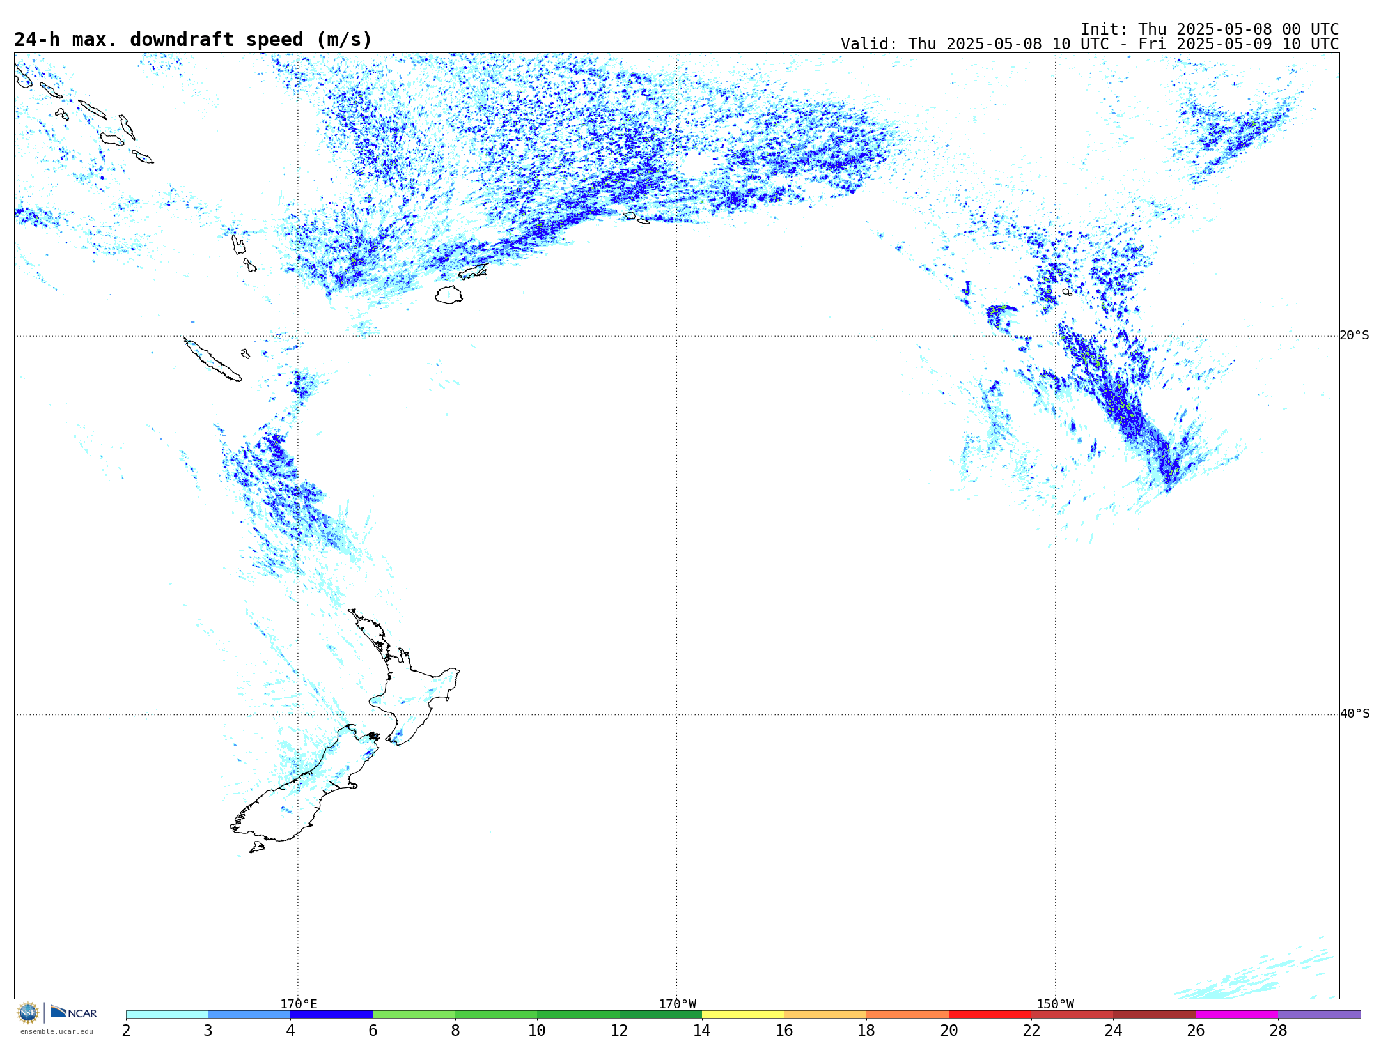Image resolution: width=1381 pixels, height=1039 pixels.
Task: Pick the brown 24–26 colorbar segment
Action: (x=1154, y=1015)
